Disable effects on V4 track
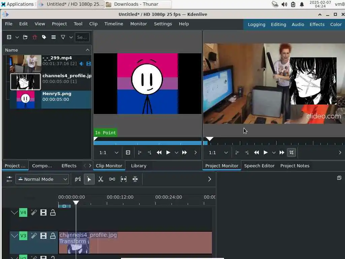Image resolution: width=345 pixels, height=259 pixels. click(x=34, y=212)
